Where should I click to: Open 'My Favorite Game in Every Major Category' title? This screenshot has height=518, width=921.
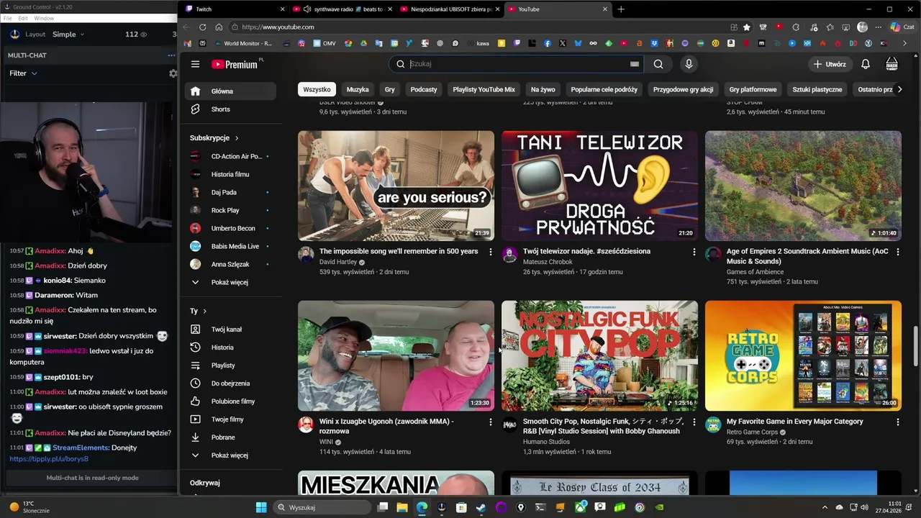click(x=794, y=422)
